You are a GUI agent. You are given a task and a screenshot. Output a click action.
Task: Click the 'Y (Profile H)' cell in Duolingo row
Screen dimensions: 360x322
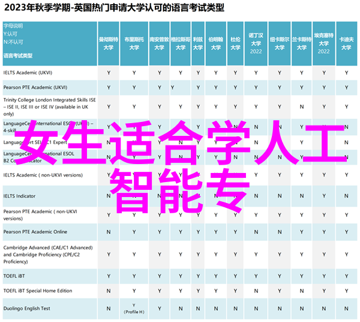tap(134, 309)
